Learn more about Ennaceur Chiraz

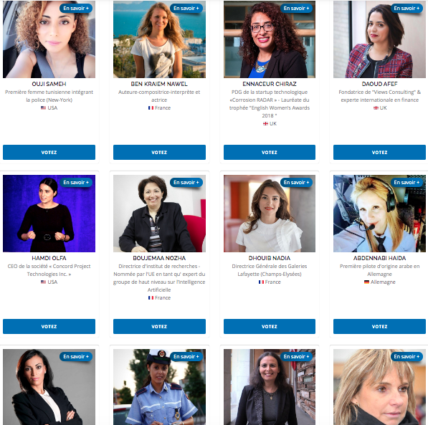[x=296, y=9]
